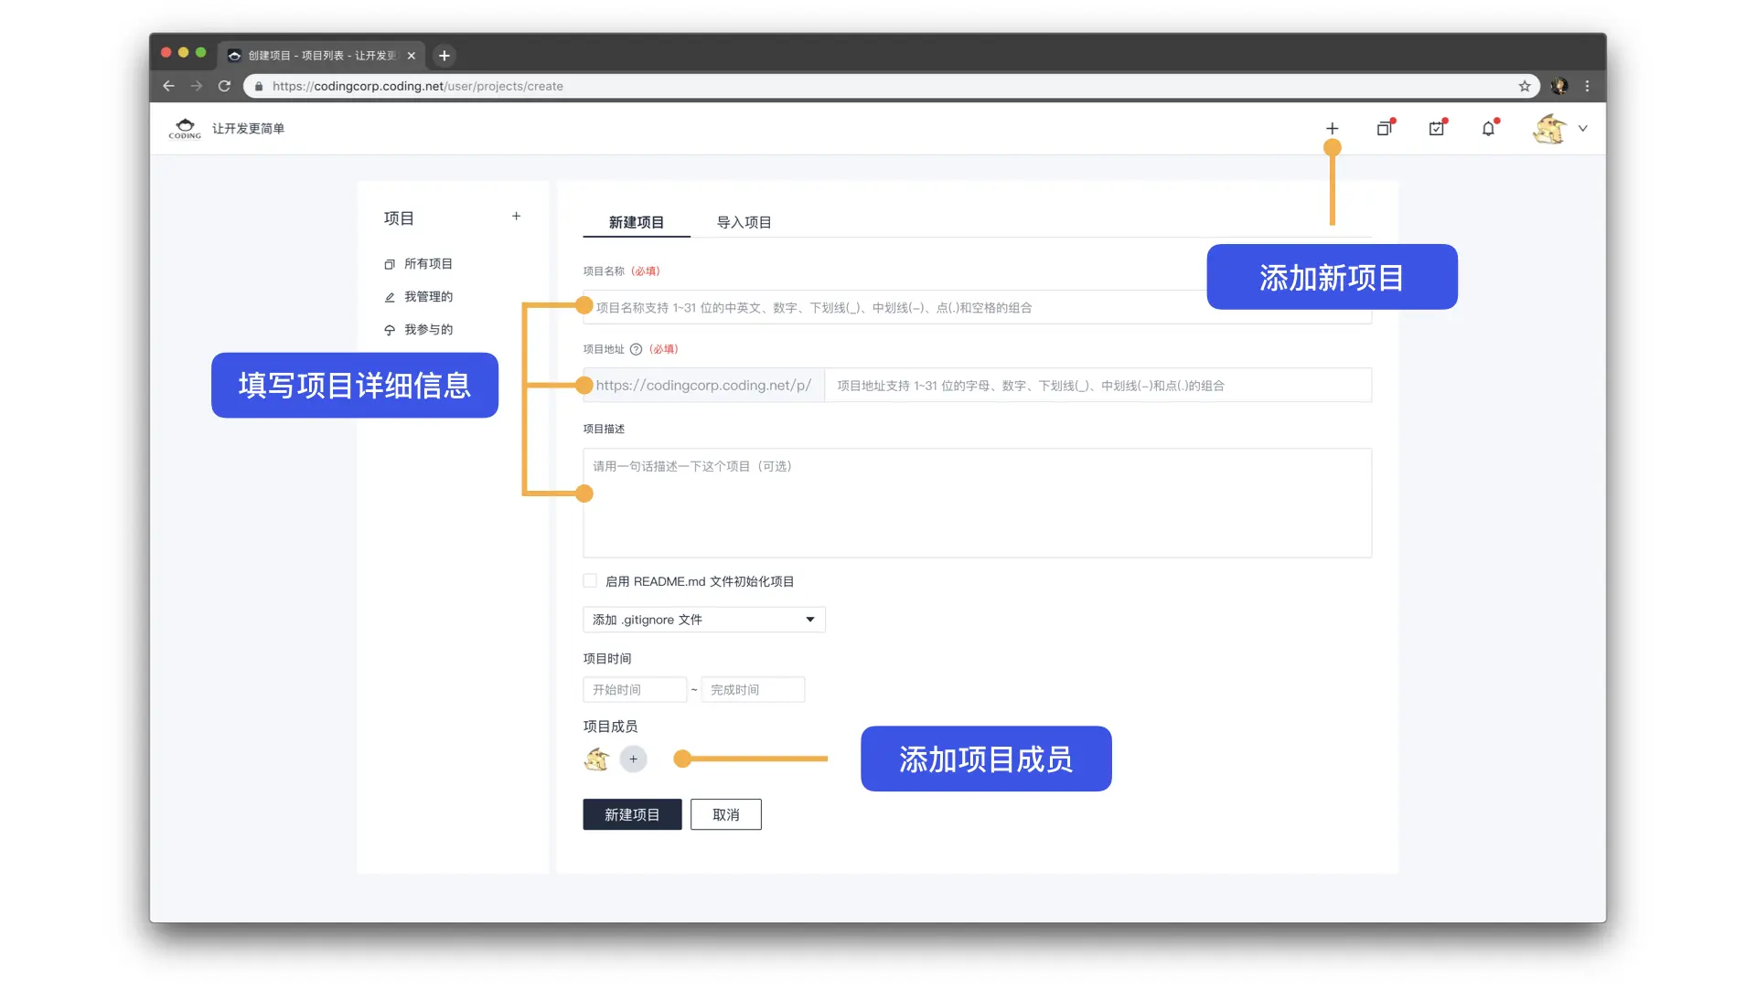This screenshot has width=1756, height=987.
Task: Expand the Chrome browser menu with three dots
Action: click(x=1587, y=86)
